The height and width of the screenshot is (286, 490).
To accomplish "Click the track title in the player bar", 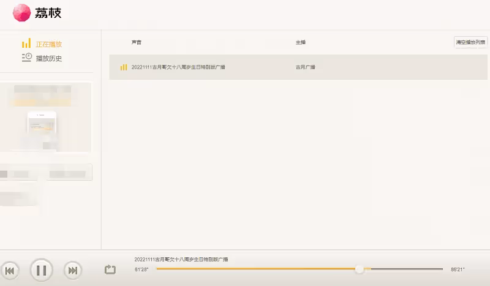I will [x=181, y=260].
